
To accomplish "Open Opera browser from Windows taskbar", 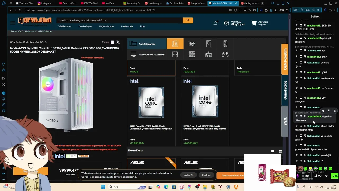I will [182, 187].
